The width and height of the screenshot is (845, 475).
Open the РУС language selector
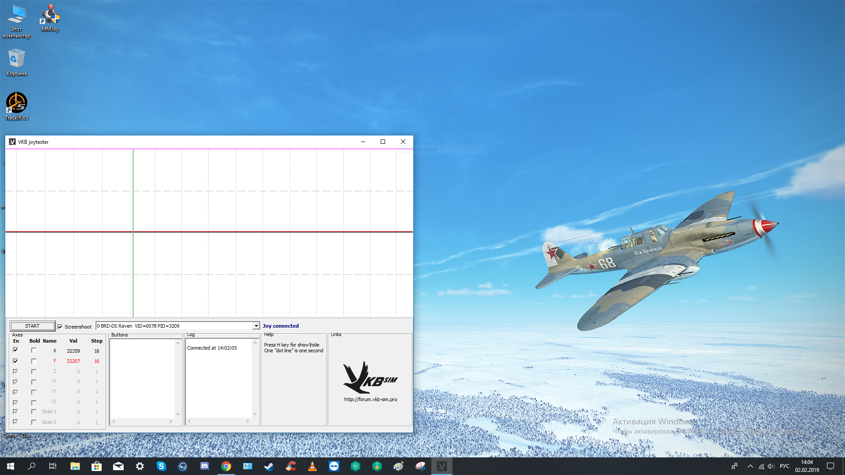pos(785,466)
